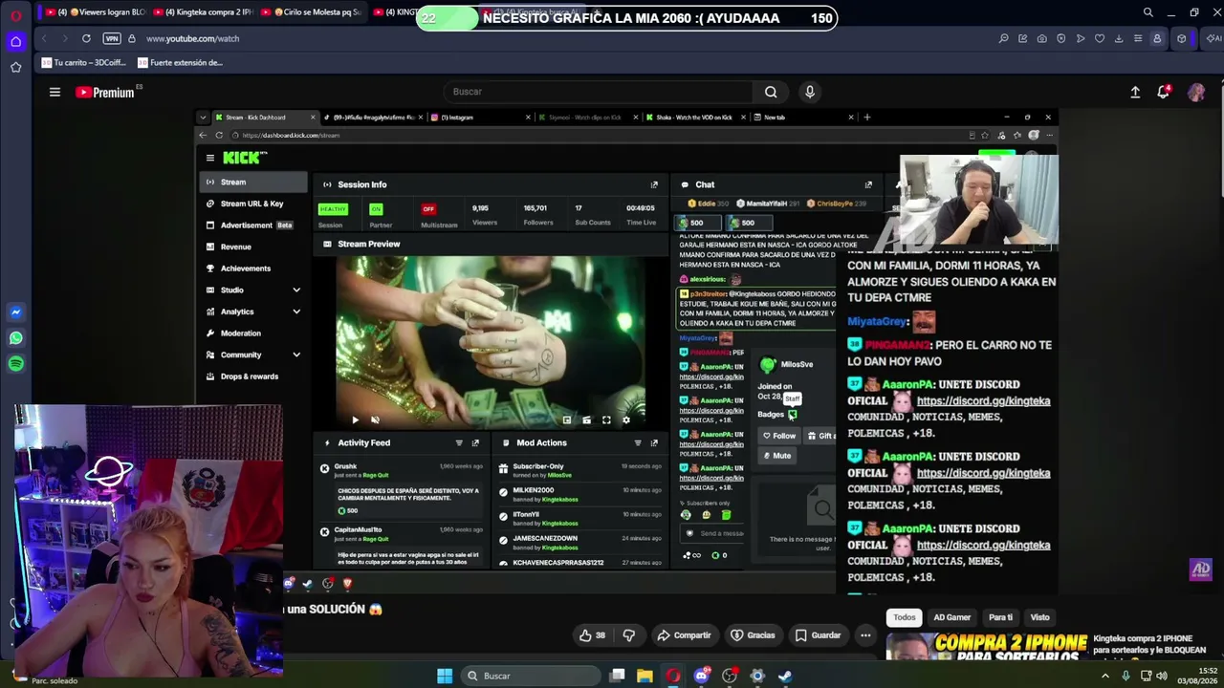Open the YouTube guide hamburger menu
The width and height of the screenshot is (1224, 688).
[x=55, y=92]
